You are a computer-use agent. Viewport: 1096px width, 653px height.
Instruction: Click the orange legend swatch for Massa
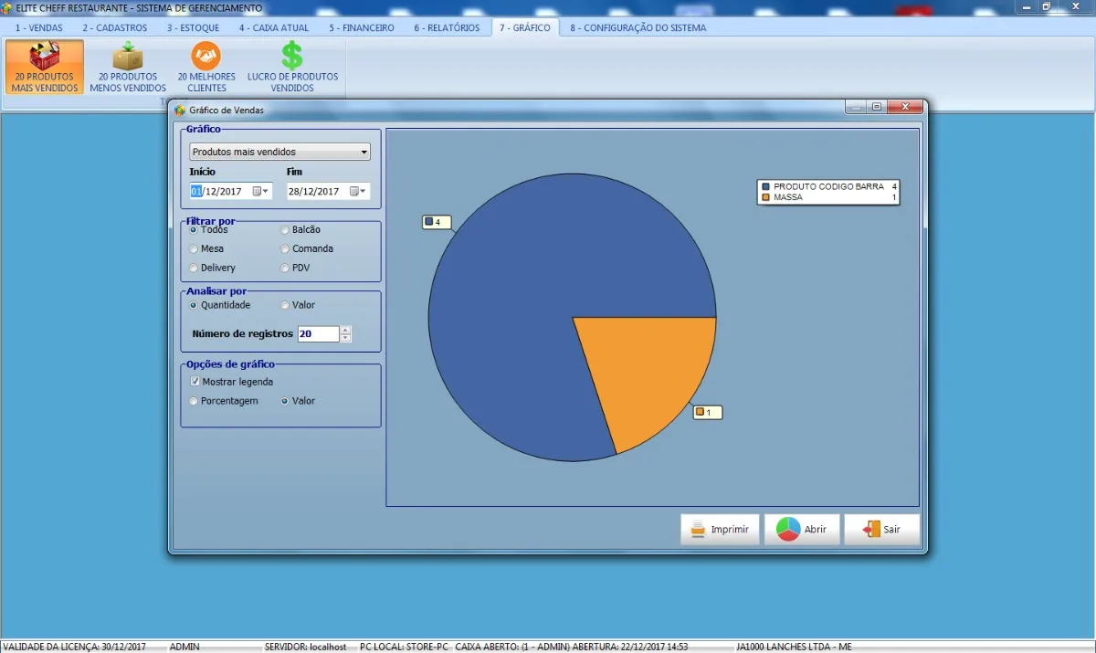(766, 197)
